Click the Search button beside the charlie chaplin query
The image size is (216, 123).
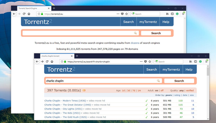coord(179,81)
